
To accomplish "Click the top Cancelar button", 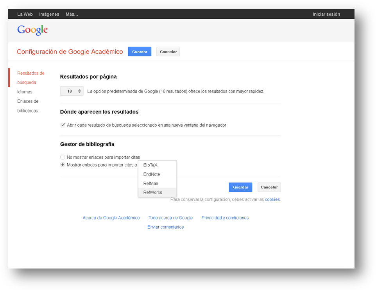I will click(168, 52).
